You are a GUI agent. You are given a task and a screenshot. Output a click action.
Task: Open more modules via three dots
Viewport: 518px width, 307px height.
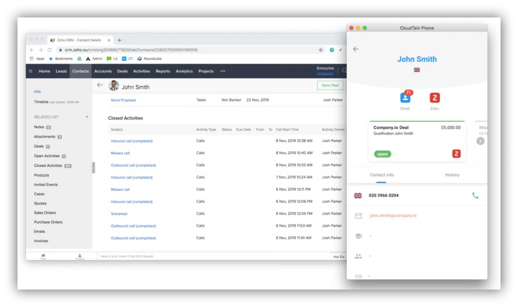pyautogui.click(x=223, y=71)
